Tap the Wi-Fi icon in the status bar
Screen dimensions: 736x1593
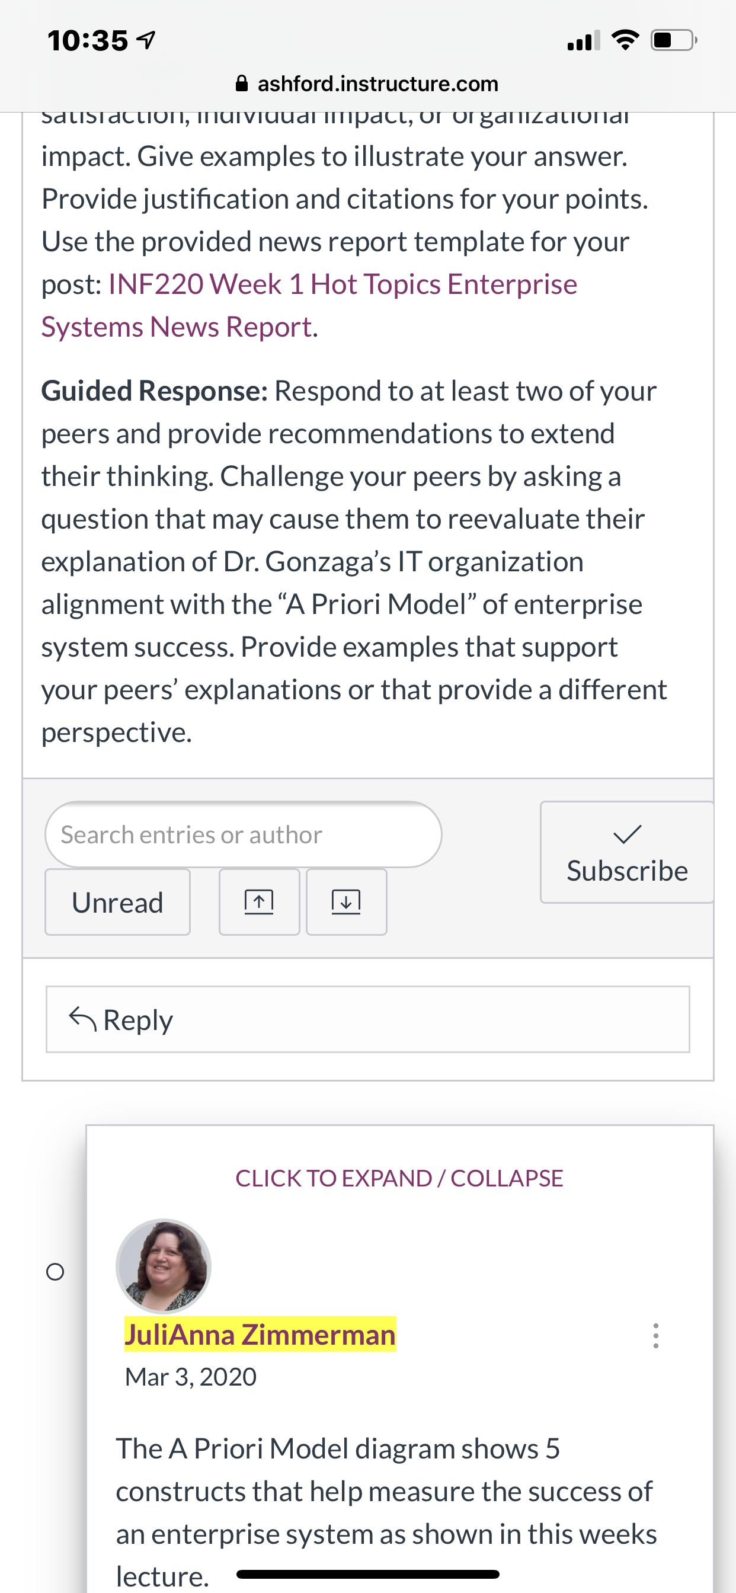[625, 41]
